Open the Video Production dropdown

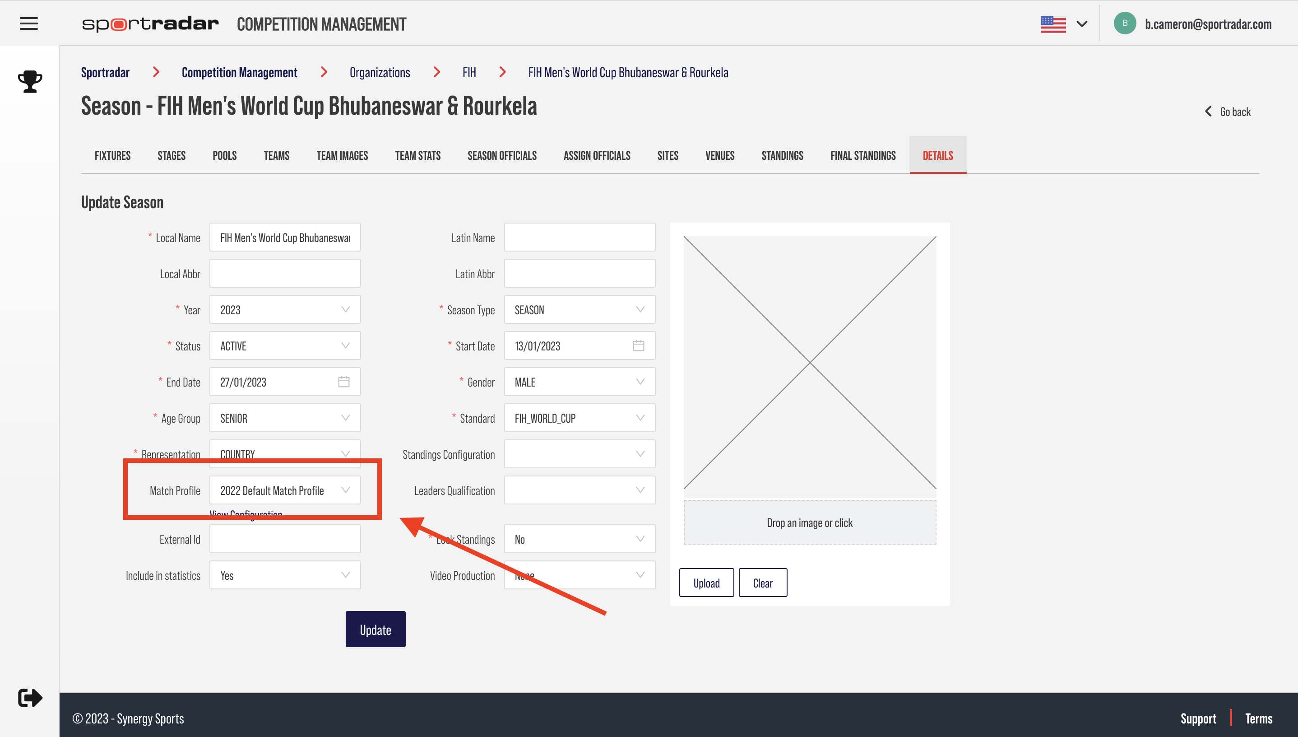pos(579,575)
